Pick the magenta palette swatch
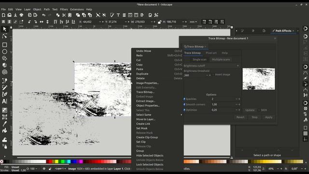Image resolution: width=309 pixels, height=174 pixels. coord(81,161)
